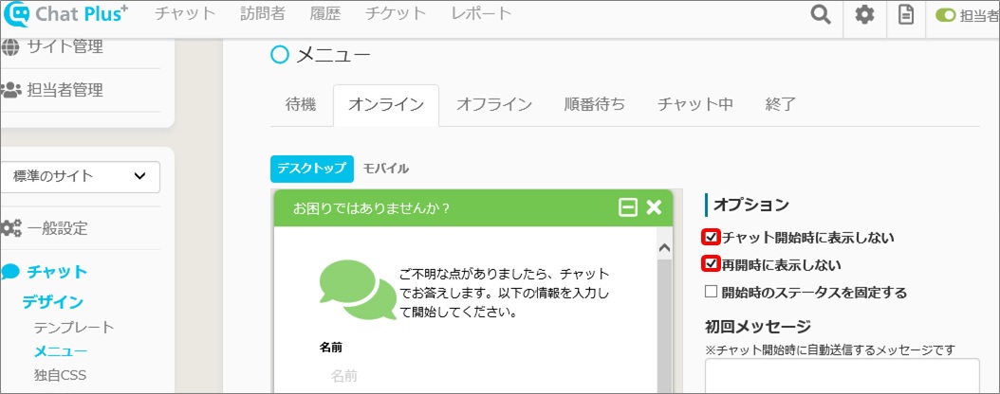The width and height of the screenshot is (1000, 394).
Task: Switch to the 順番待ち tab
Action: 594,105
